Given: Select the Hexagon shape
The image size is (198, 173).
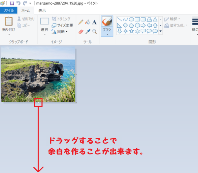Looking at the screenshot, I should click(137, 25).
